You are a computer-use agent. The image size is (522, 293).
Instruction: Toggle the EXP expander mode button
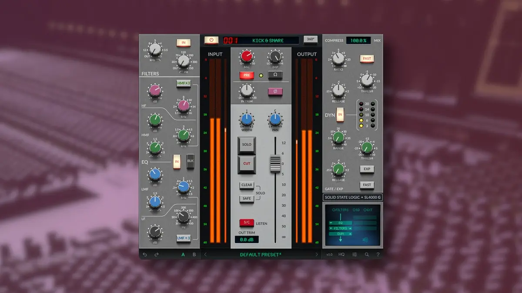[367, 169]
